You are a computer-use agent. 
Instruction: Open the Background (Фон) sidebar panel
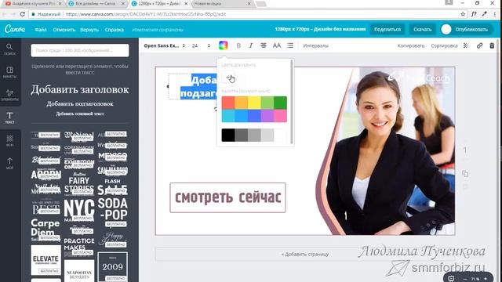pyautogui.click(x=9, y=140)
